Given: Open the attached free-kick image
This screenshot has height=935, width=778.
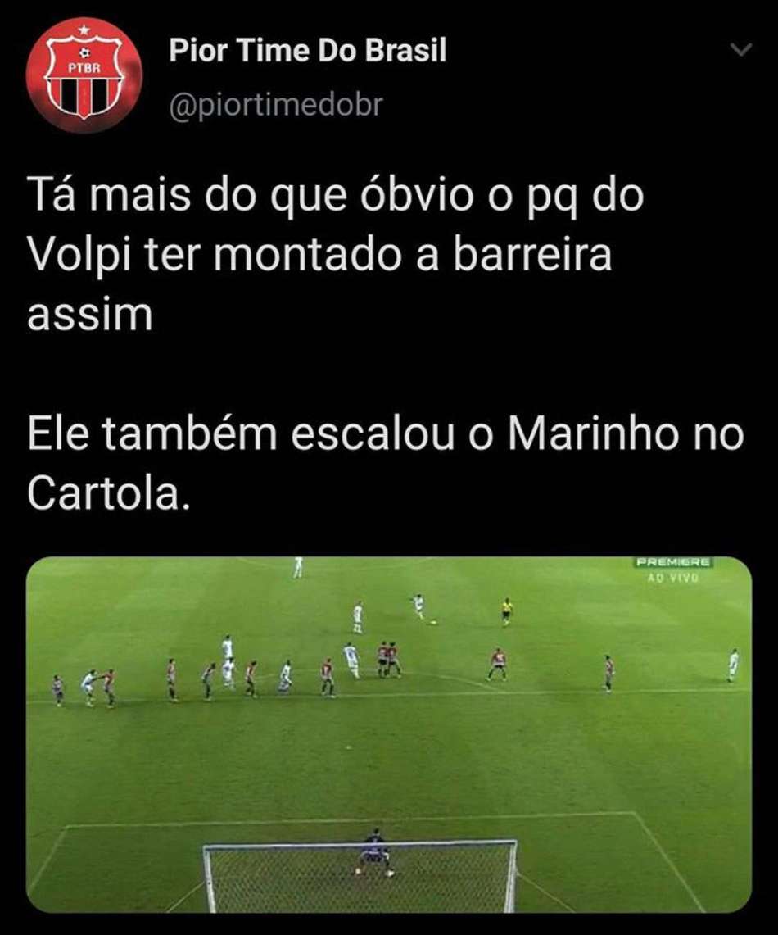Looking at the screenshot, I should (x=389, y=734).
